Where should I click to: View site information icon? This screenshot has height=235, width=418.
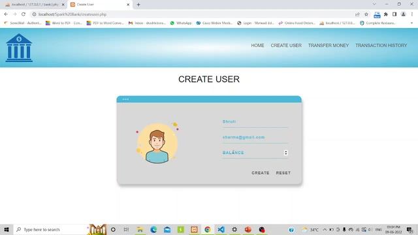point(34,14)
